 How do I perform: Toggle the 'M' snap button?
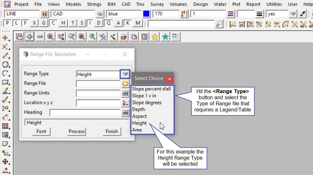(138, 23)
